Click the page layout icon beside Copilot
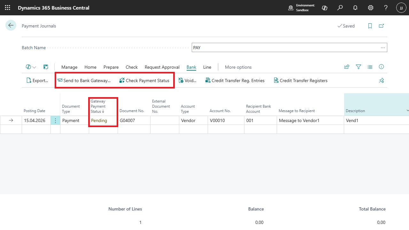Image resolution: width=409 pixels, height=230 pixels. click(46, 67)
